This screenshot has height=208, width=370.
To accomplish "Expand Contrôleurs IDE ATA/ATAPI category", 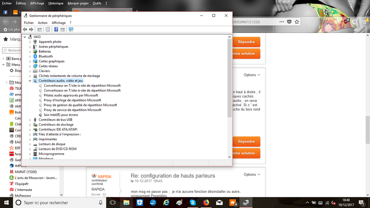I will tap(30, 130).
